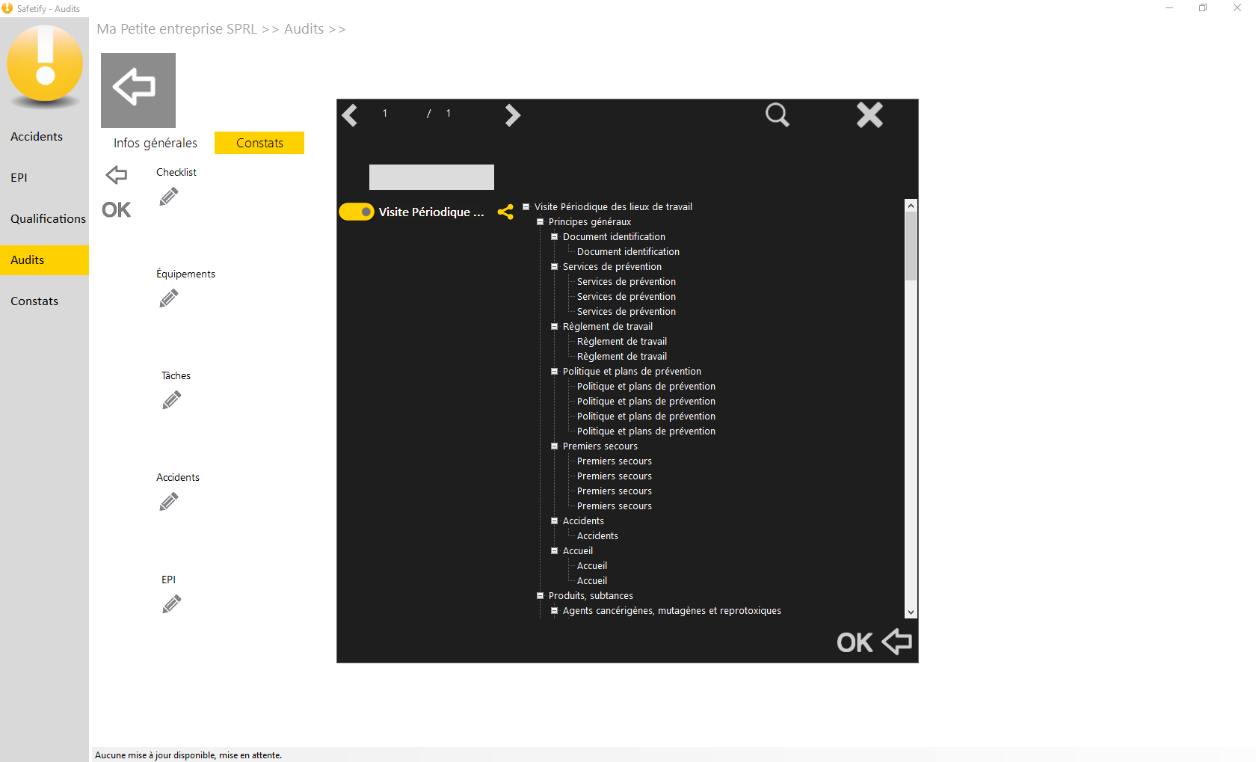Select the yellow Constats tab
Screen dimensions: 1256x762
click(259, 143)
